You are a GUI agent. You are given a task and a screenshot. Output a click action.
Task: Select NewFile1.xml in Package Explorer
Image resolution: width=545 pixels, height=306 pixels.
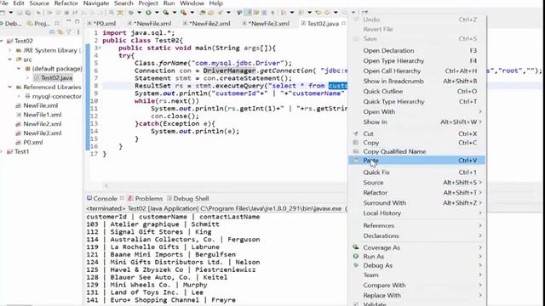38,115
